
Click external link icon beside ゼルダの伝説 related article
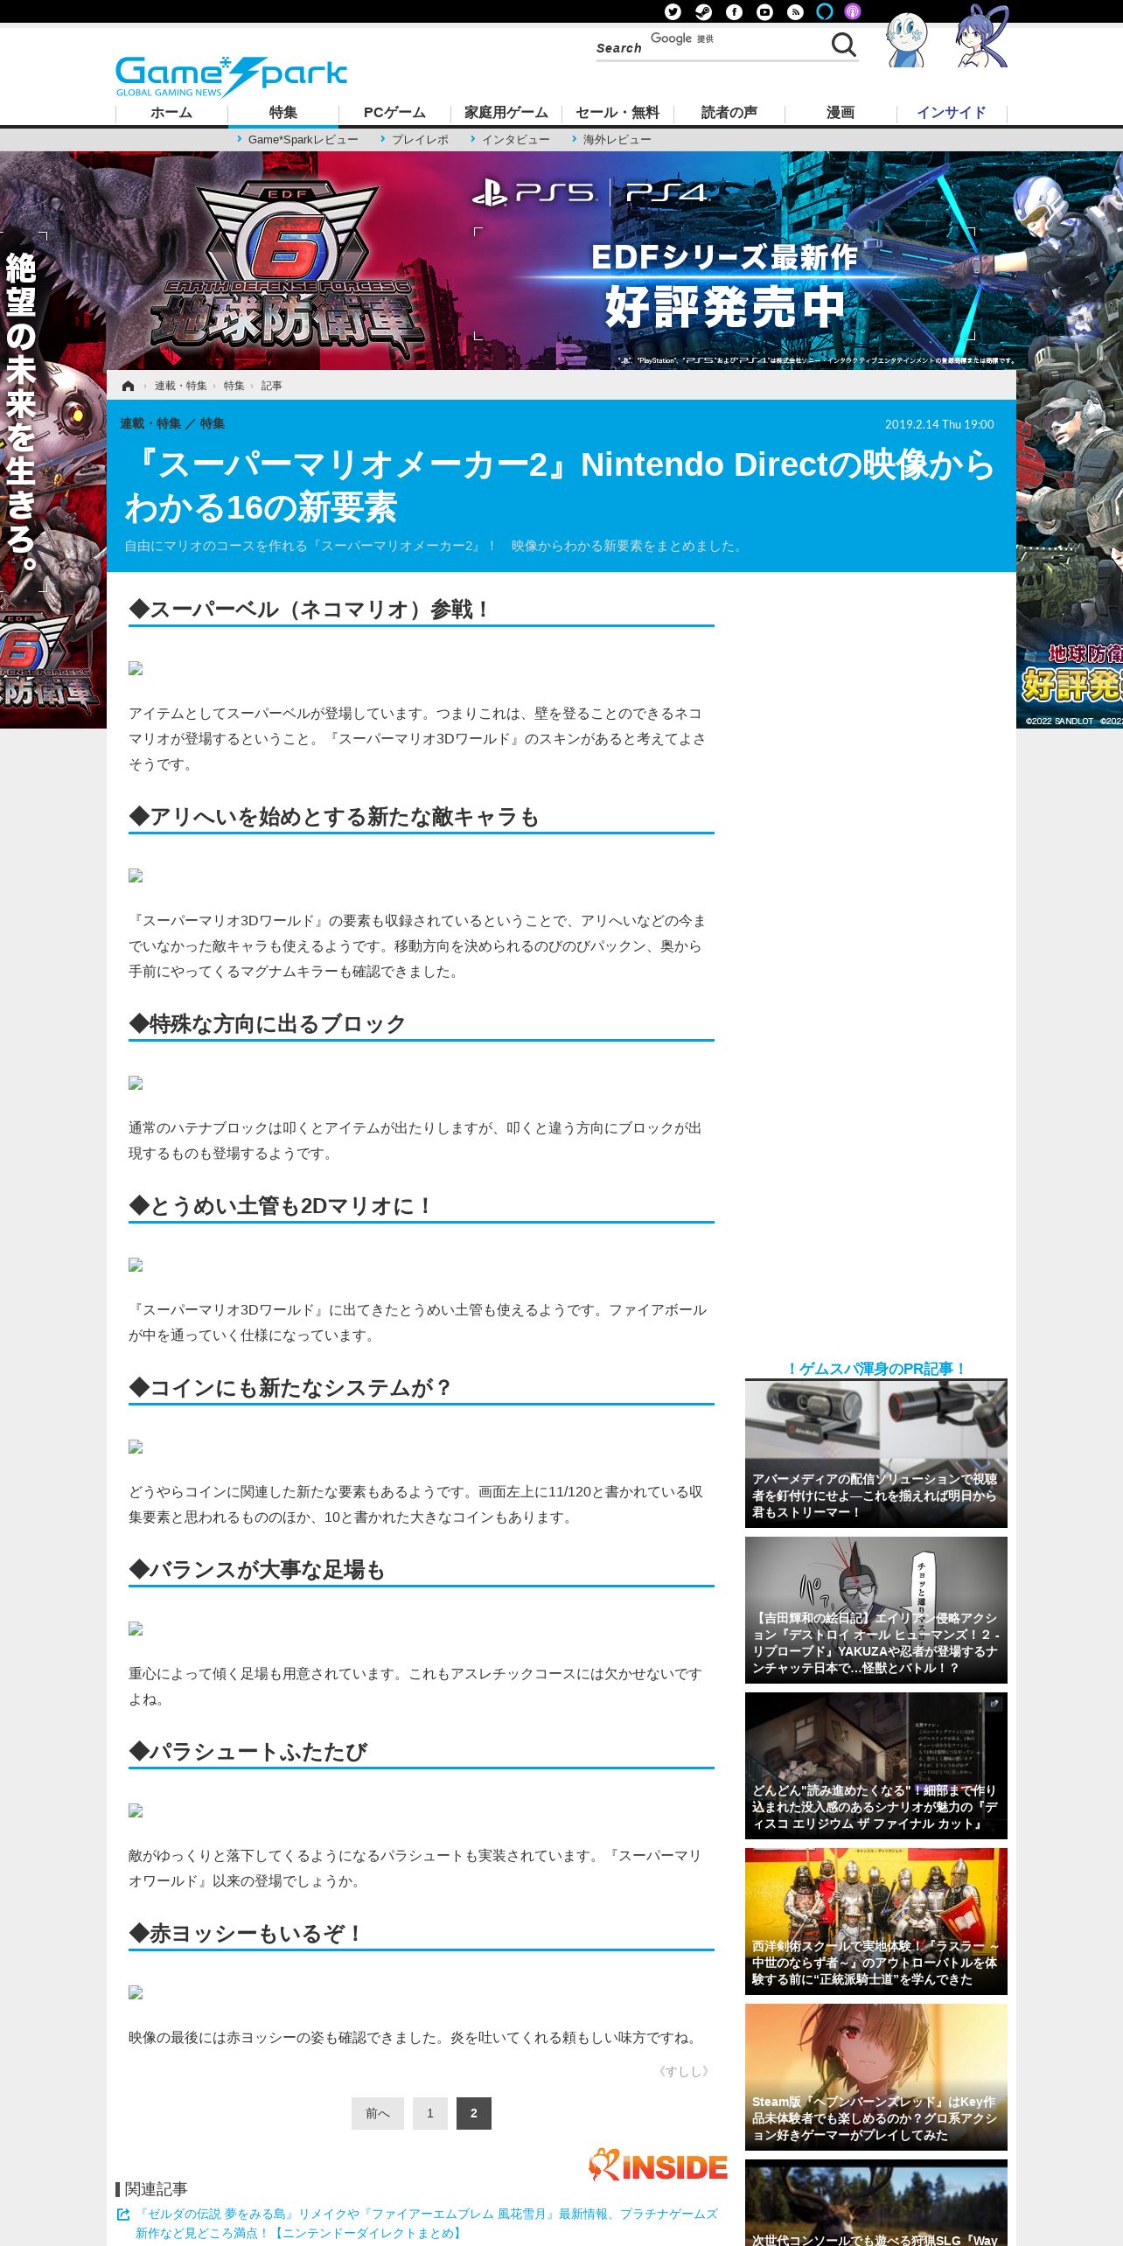click(123, 2215)
